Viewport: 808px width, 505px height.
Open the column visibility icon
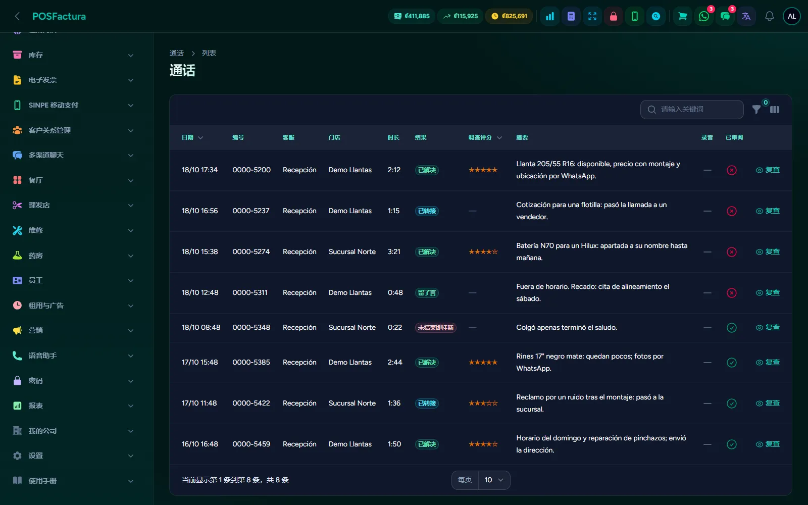coord(775,109)
